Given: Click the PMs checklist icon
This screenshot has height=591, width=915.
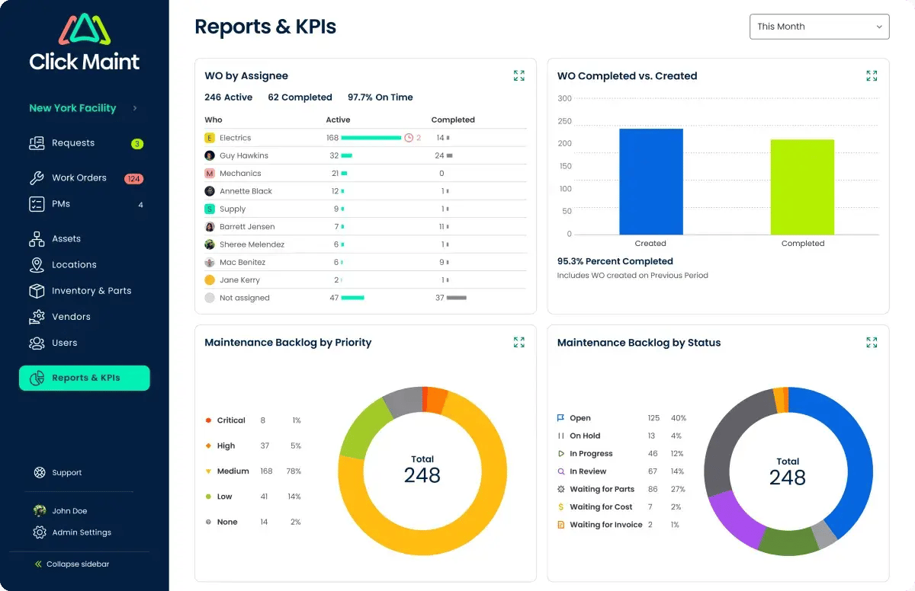Looking at the screenshot, I should [x=37, y=204].
